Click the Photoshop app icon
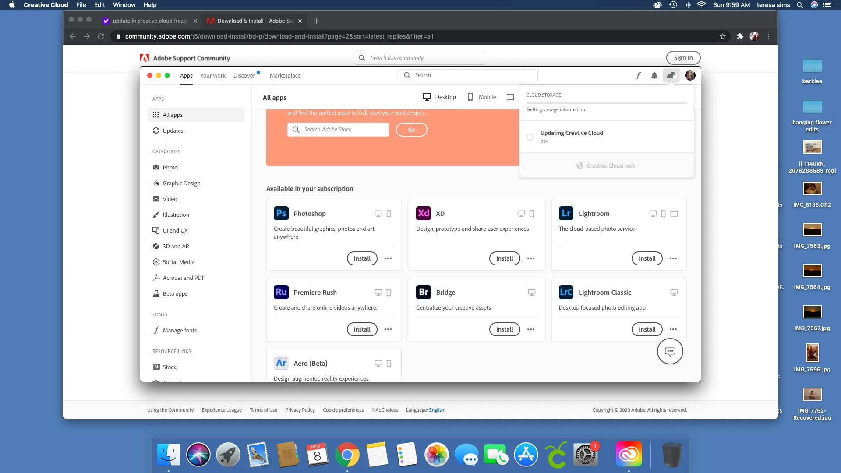Viewport: 841px width, 473px height. [281, 213]
